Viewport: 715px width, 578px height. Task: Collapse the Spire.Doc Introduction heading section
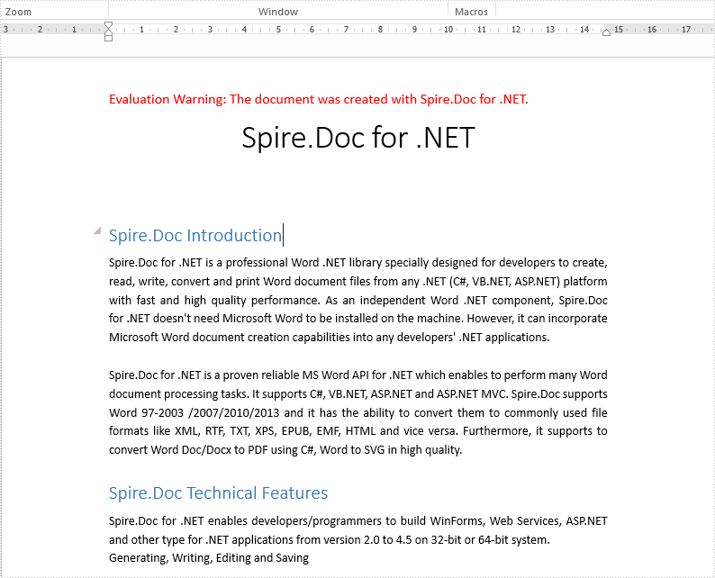pyautogui.click(x=97, y=231)
